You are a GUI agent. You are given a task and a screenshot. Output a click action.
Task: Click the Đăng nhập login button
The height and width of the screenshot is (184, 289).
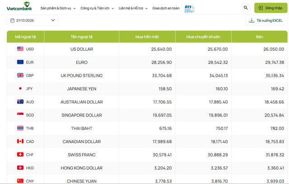270,8
